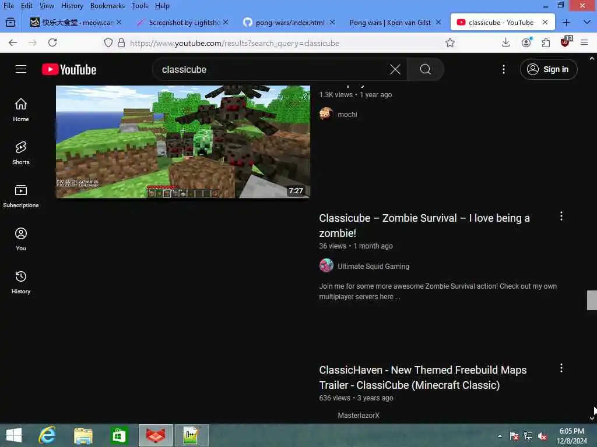Click the magnifier search button
Viewport: 597px width, 447px height.
(425, 69)
